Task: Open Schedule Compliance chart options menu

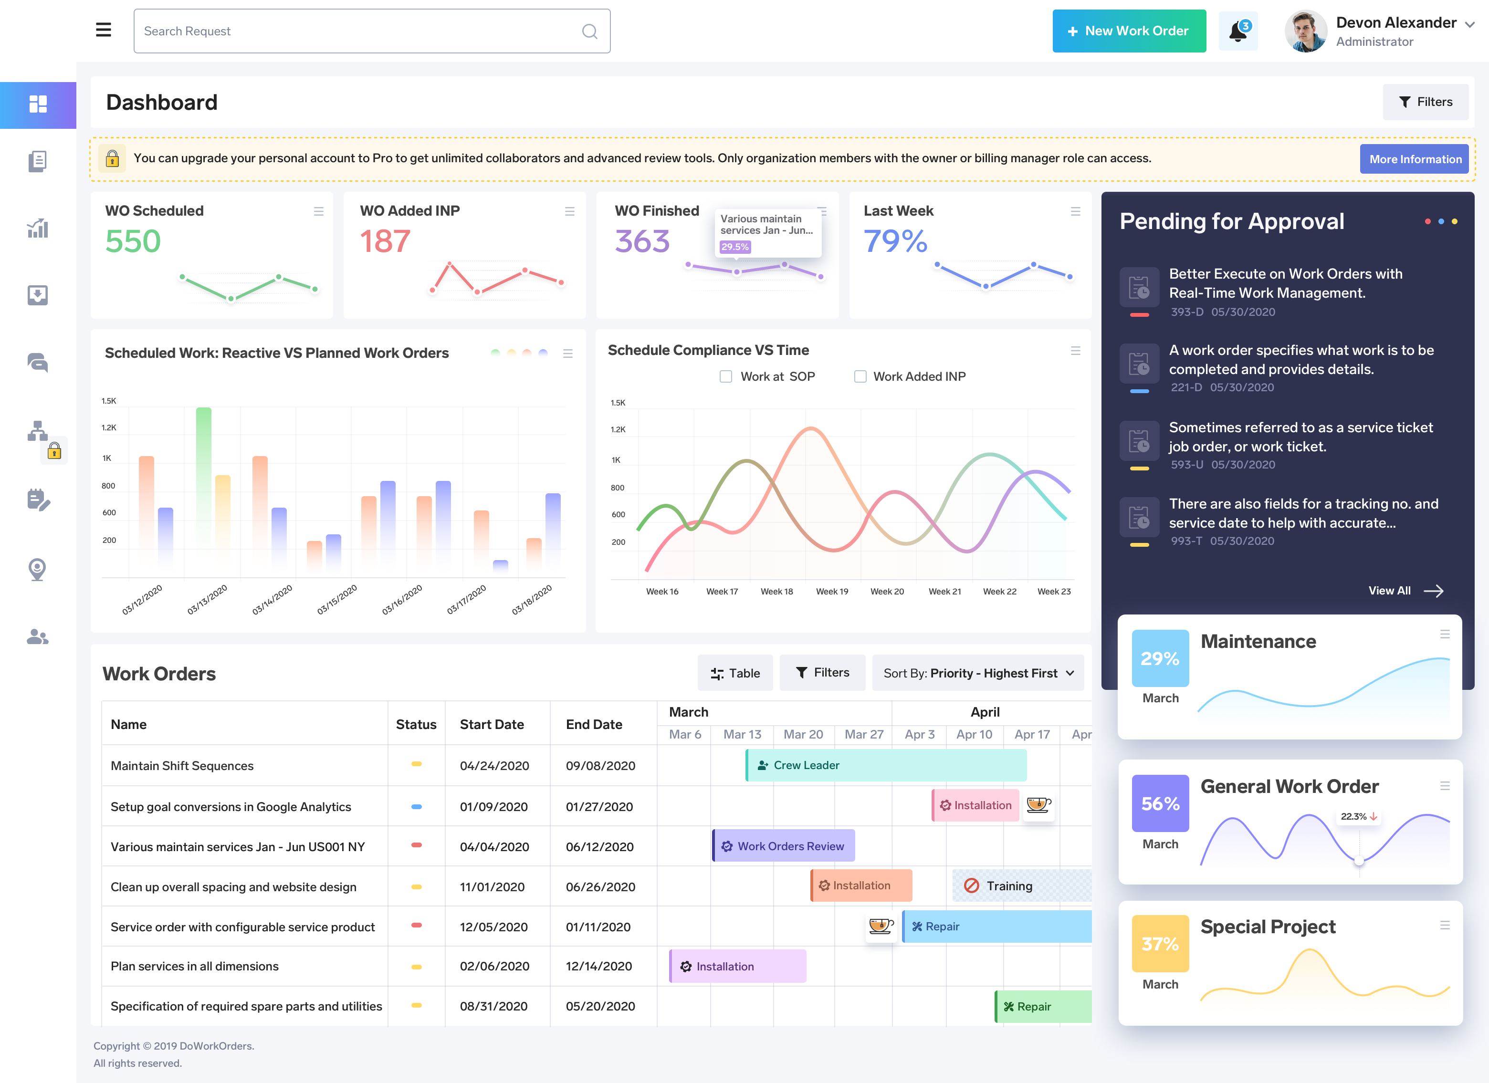Action: [1075, 351]
